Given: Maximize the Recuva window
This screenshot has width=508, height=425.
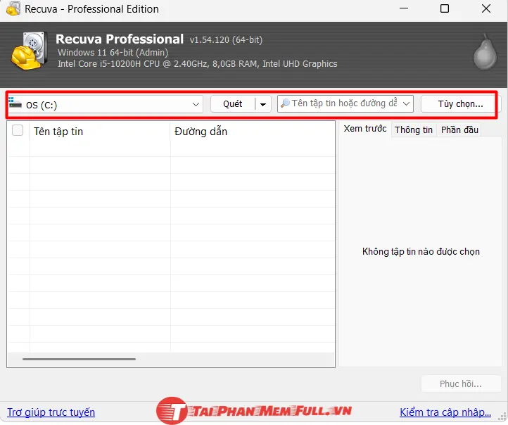Looking at the screenshot, I should 445,8.
